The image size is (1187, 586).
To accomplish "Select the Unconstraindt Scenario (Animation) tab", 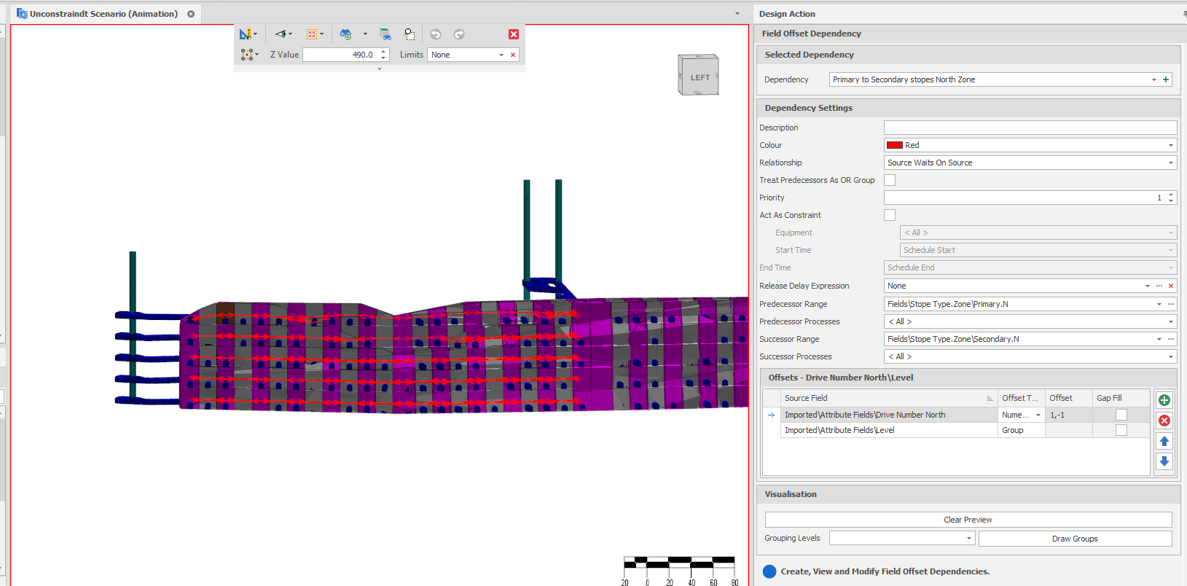I will click(103, 14).
